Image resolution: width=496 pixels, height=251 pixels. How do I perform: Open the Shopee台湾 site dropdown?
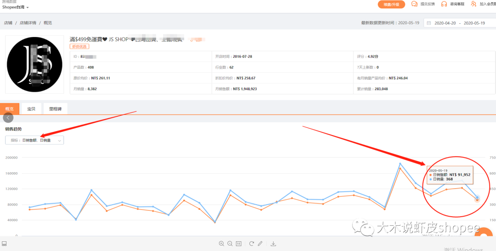click(16, 7)
